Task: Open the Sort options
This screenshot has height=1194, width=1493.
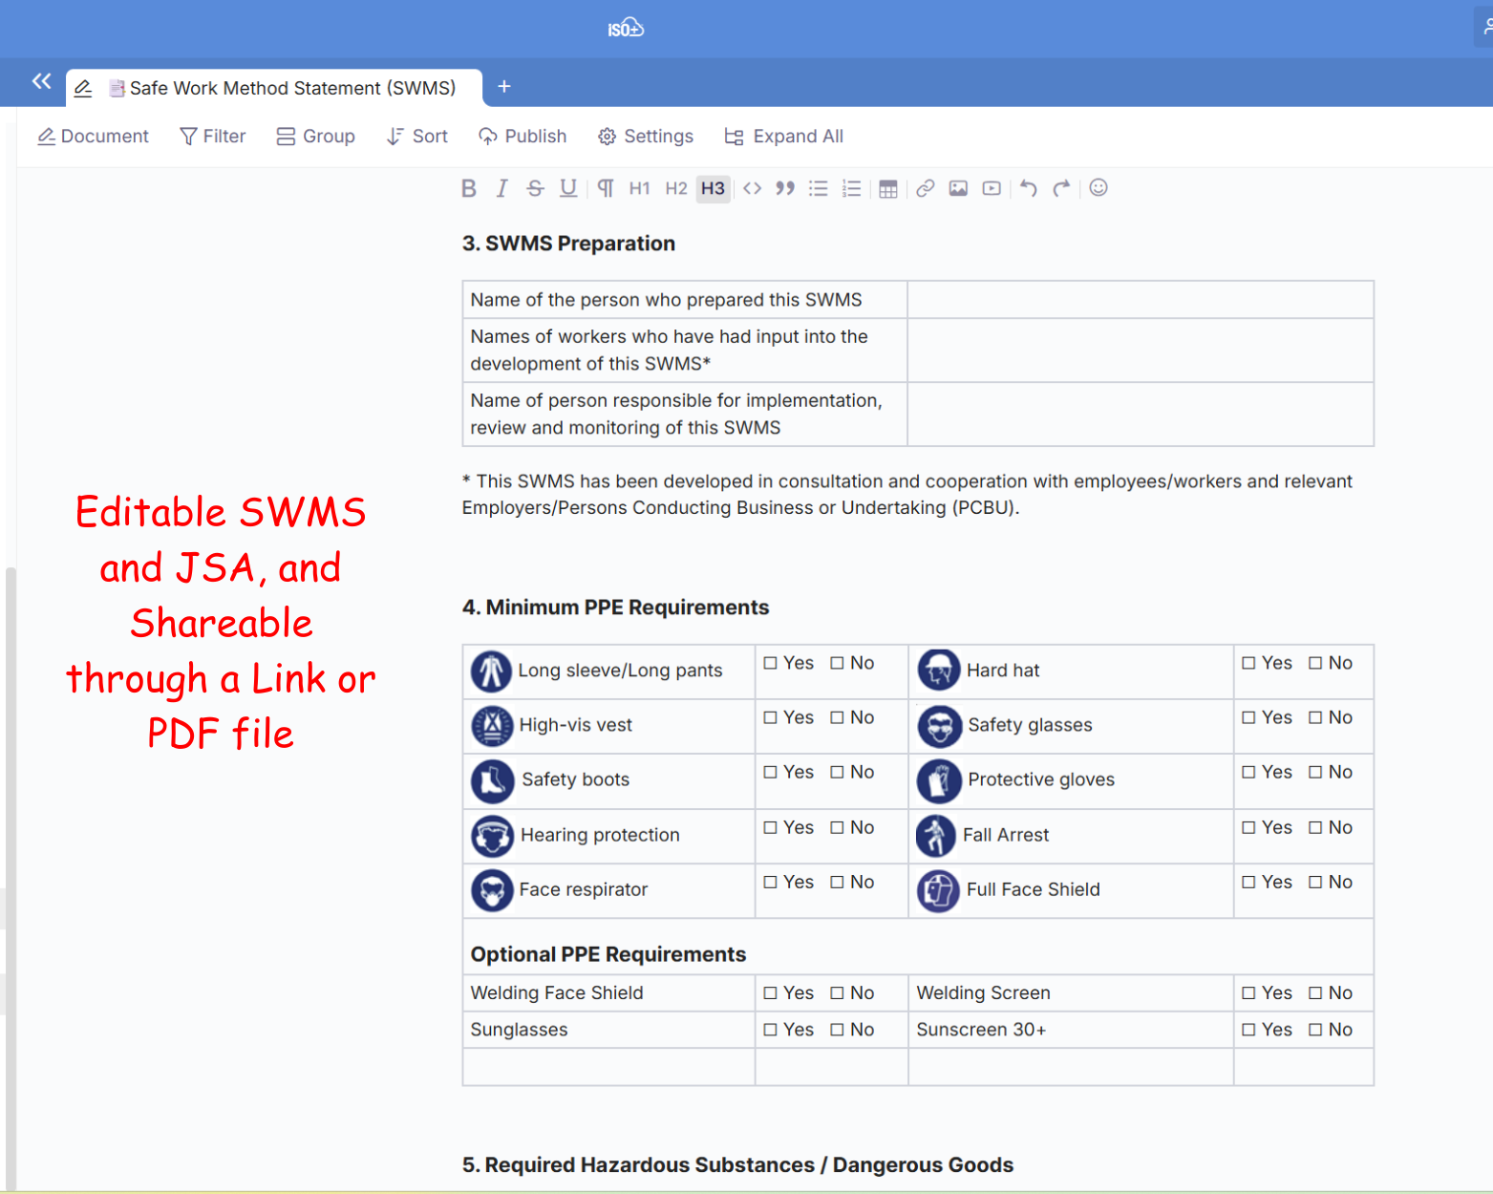Action: (x=417, y=137)
